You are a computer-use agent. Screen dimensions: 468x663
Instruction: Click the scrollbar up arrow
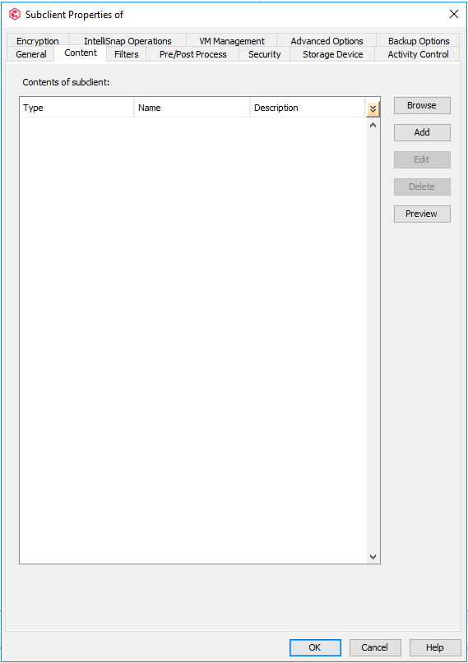coord(373,125)
